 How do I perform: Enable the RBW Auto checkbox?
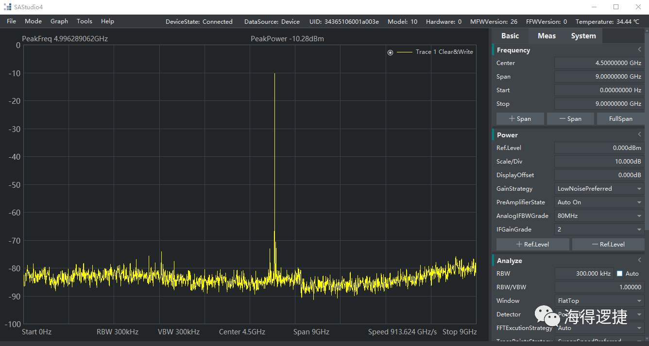619,274
